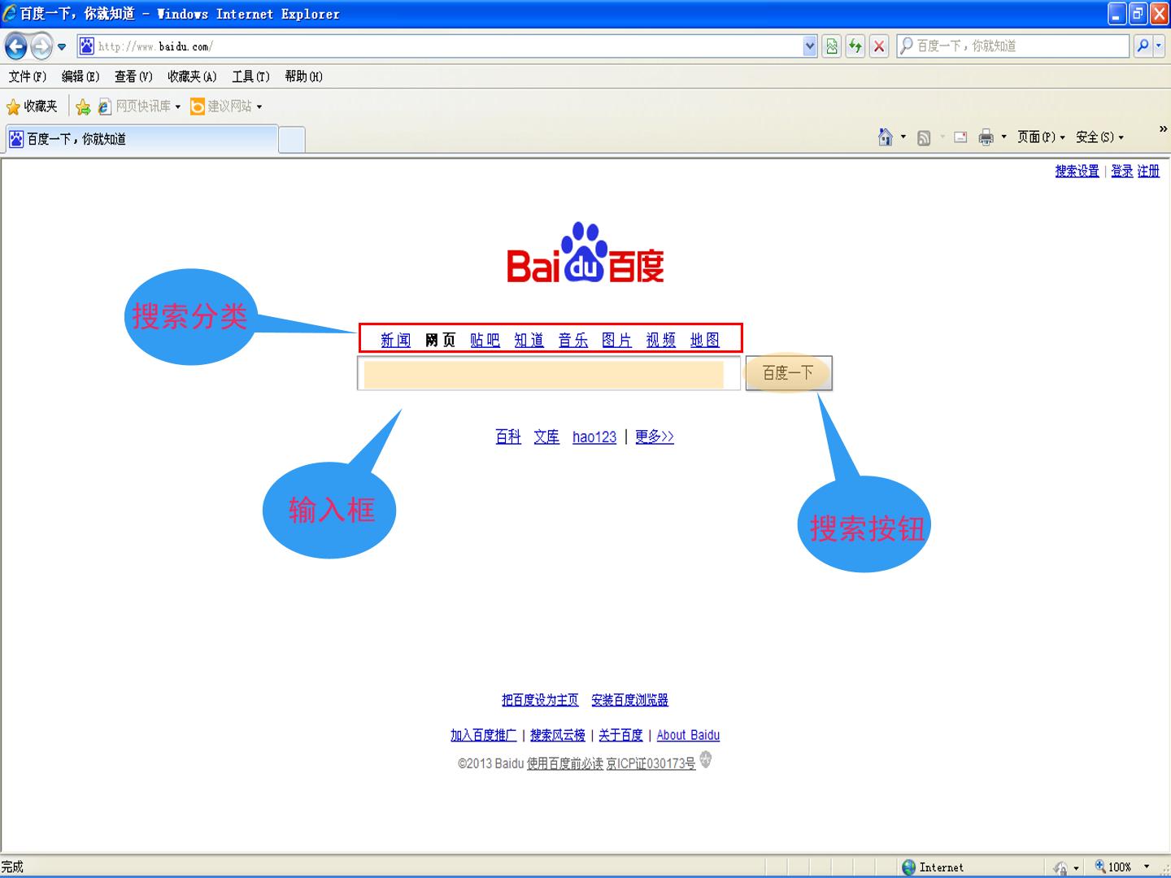Click the 注册 register link
The height and width of the screenshot is (878, 1171).
click(1148, 172)
